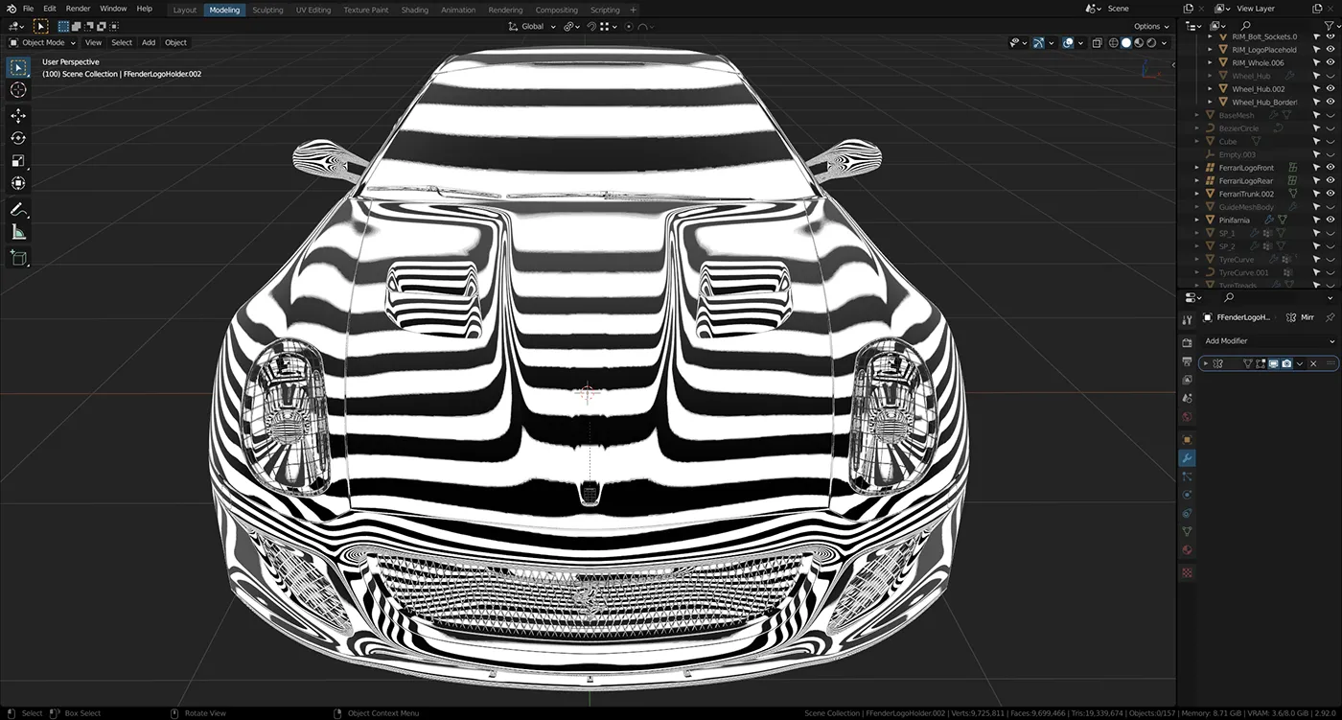Activate the Measure tool
Viewport: 1342px width, 720px height.
point(18,232)
